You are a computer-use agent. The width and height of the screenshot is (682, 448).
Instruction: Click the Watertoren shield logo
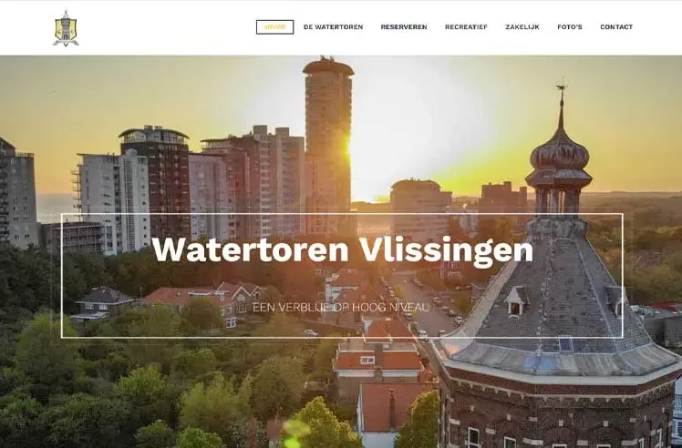[x=66, y=28]
